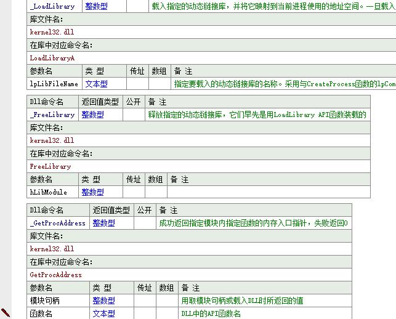
Task: Select the FreeLibrary library command name
Action: point(51,166)
